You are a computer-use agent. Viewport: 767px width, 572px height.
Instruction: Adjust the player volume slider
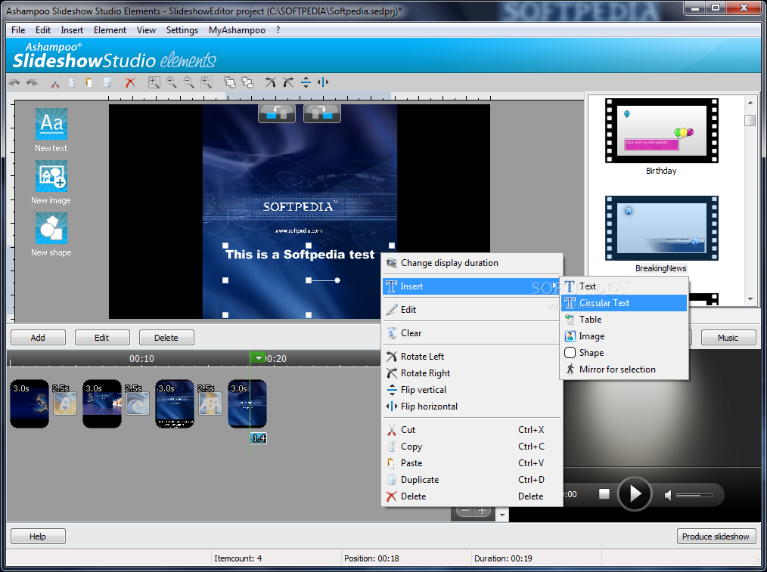(x=694, y=496)
